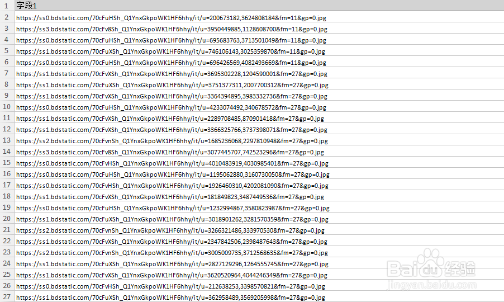The width and height of the screenshot is (504, 302).
Task: Select the URL cell containing u=212638253
Action: (259, 285)
